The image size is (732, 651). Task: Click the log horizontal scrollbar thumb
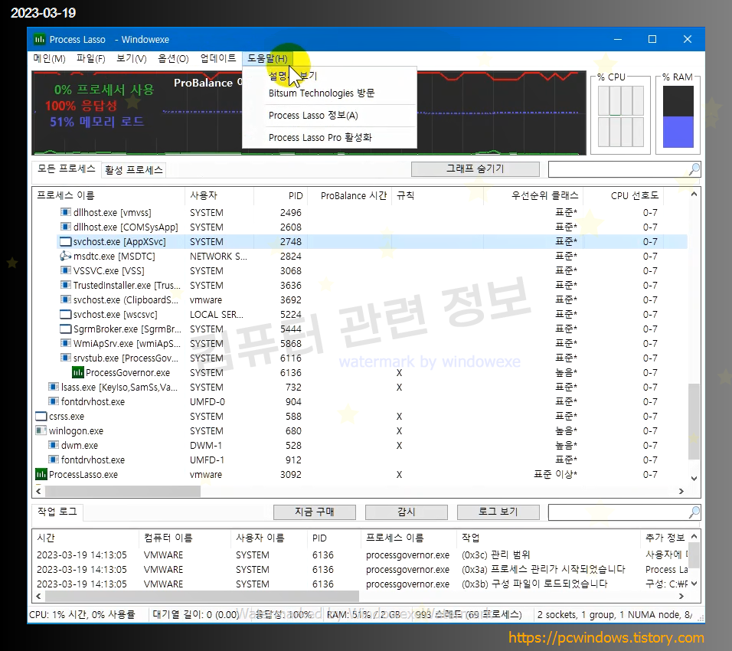pos(202,597)
